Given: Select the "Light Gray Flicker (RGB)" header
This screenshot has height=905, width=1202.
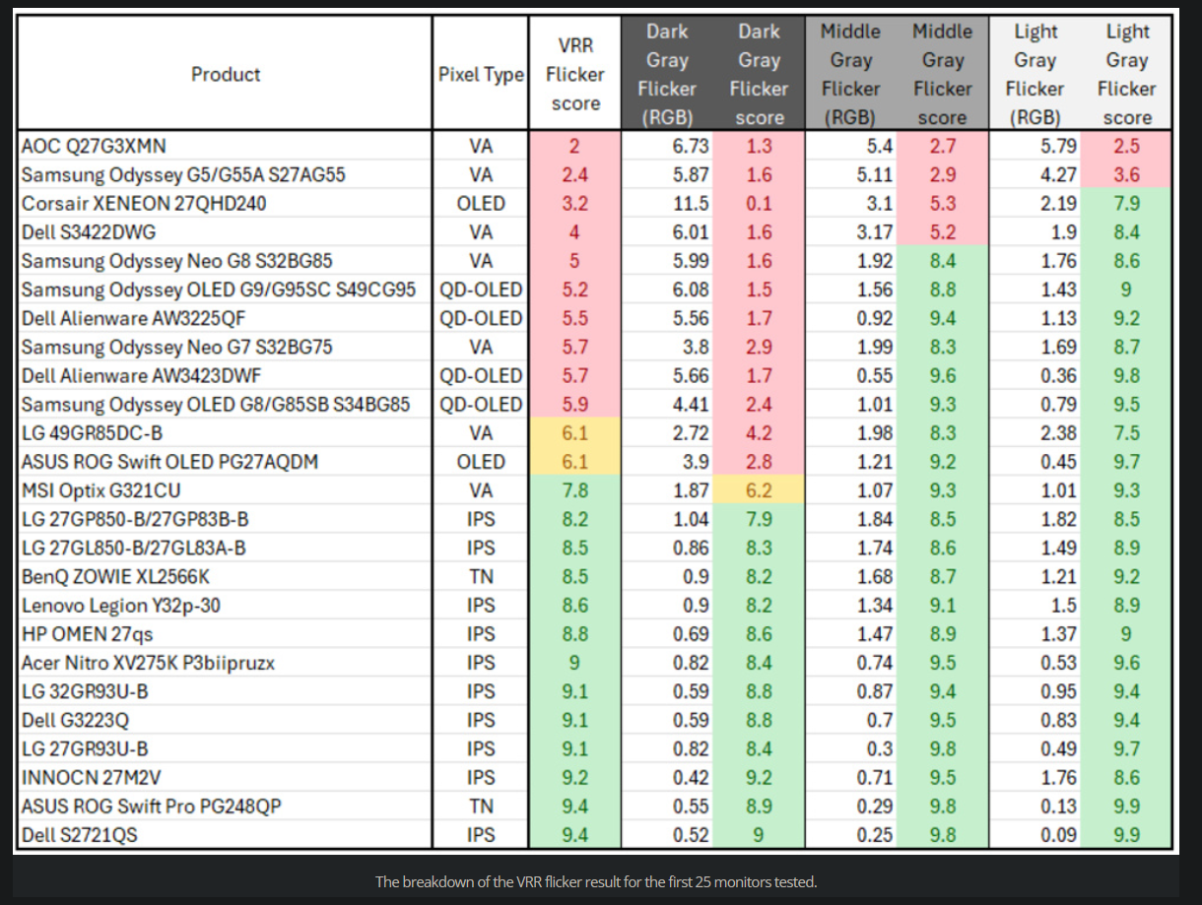Looking at the screenshot, I should [x=1035, y=74].
